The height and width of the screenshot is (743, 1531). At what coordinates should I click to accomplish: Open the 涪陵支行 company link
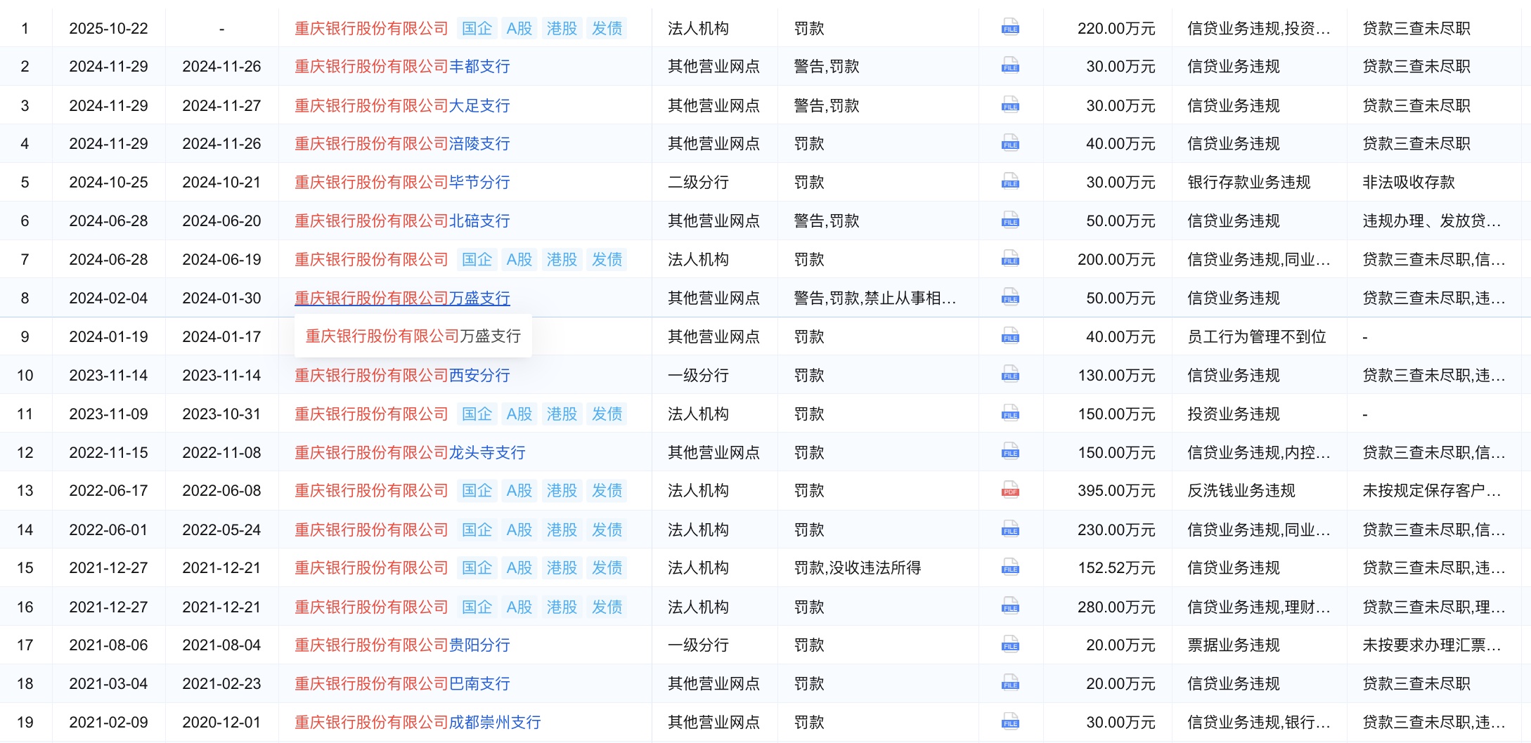pyautogui.click(x=402, y=144)
